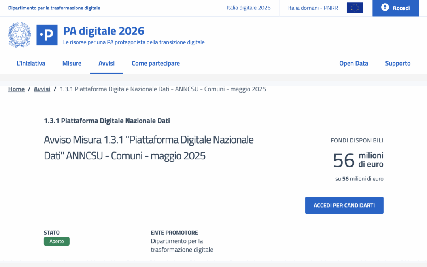Image resolution: width=427 pixels, height=267 pixels.
Task: Click the blue PA digitale P logo
Action: pos(47,35)
